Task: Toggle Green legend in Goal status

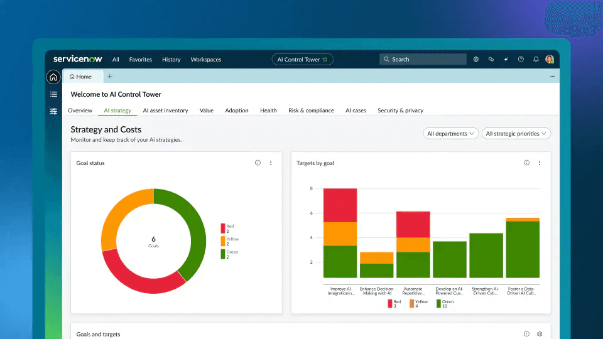Action: [230, 254]
